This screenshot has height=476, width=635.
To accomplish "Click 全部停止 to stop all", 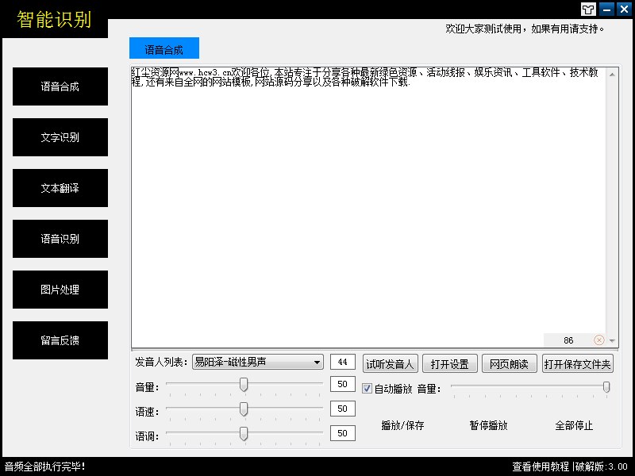I will (x=574, y=425).
